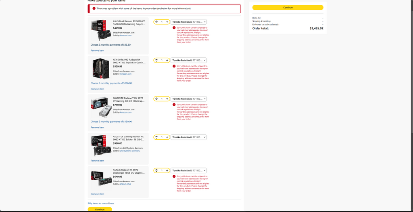Viewport: 413px width, 212px height.
Task: Remove item ASUS TUF Gaming Radeon
Action: coord(98,161)
